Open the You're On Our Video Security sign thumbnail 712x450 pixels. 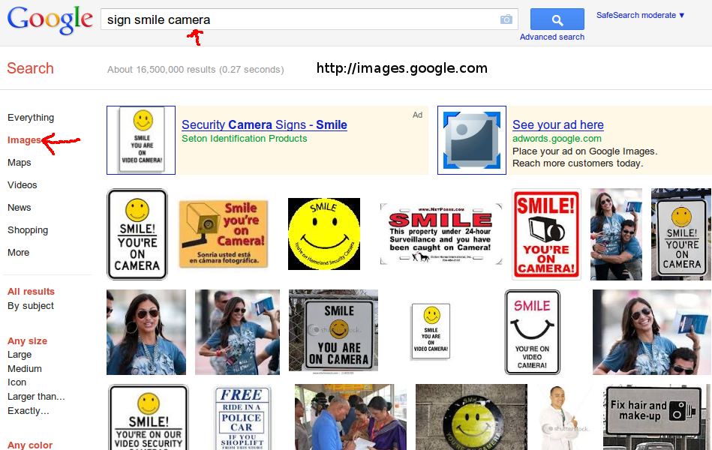pos(148,418)
